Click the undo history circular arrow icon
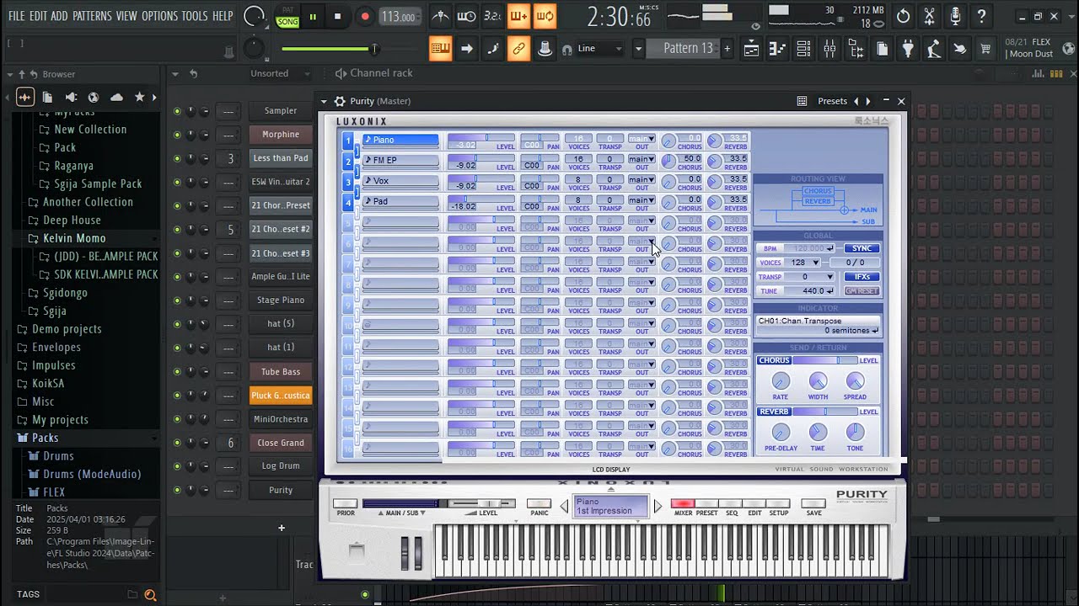This screenshot has width=1079, height=606. (903, 16)
